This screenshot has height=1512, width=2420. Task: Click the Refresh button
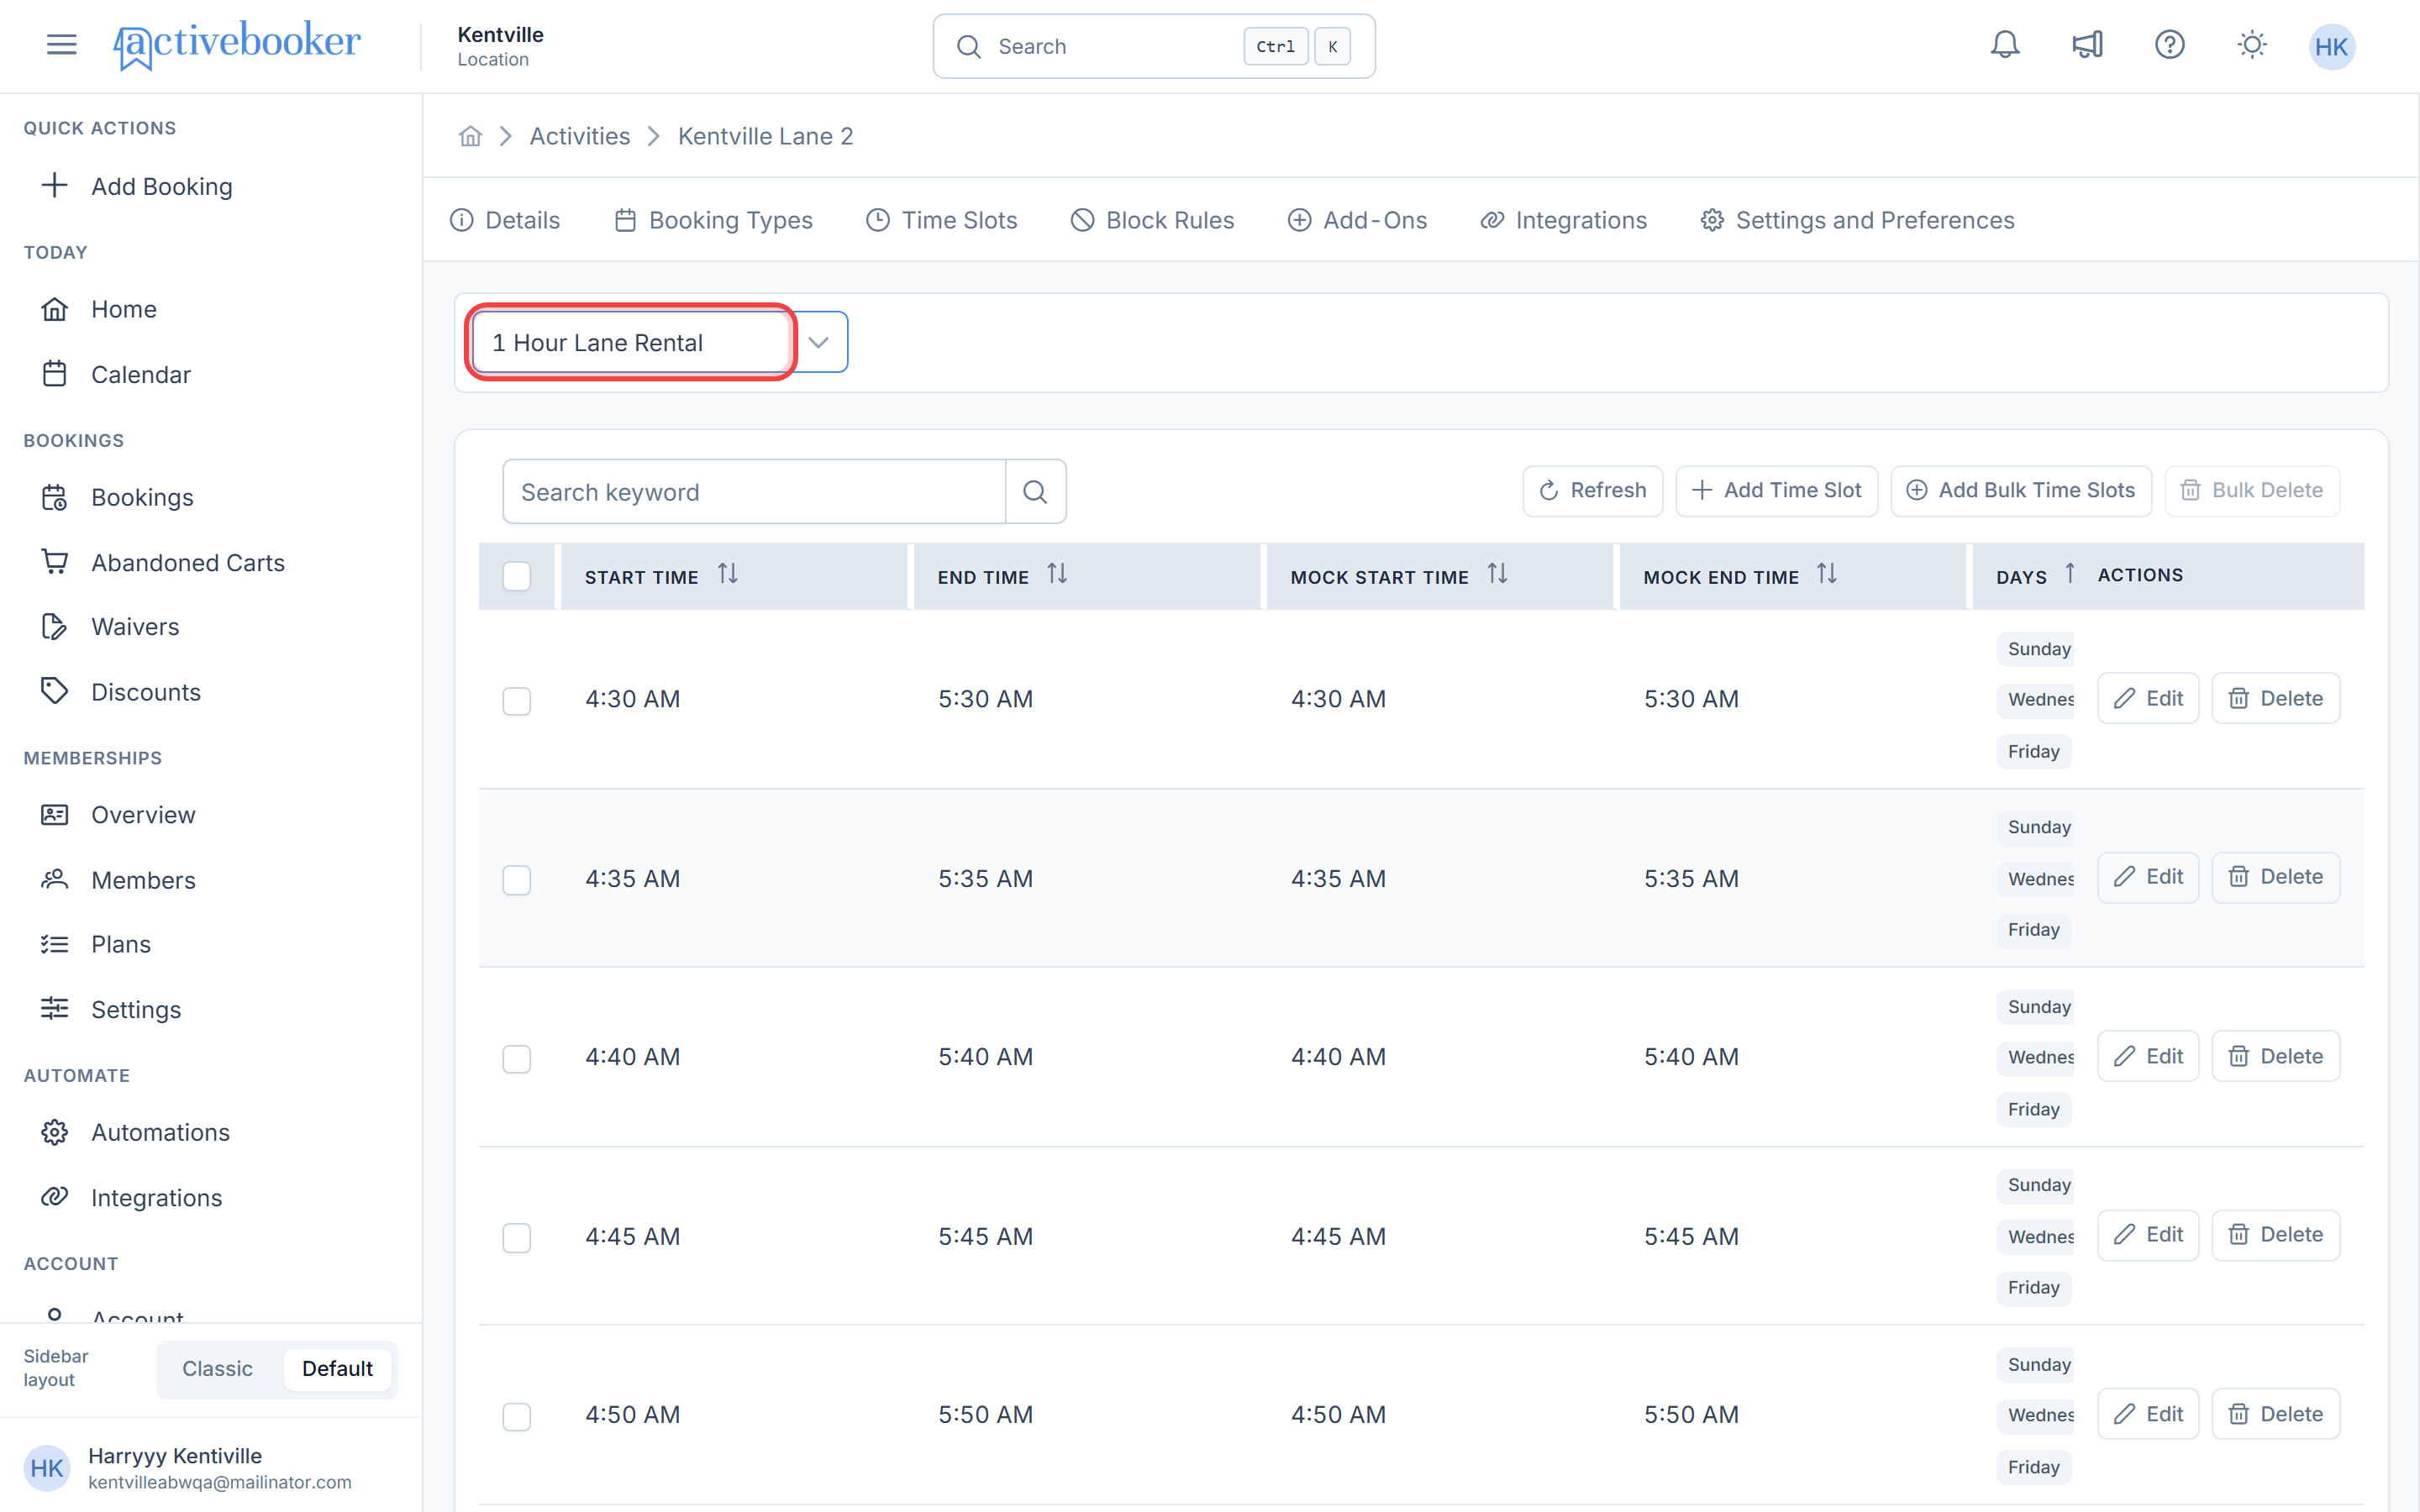pos(1592,490)
